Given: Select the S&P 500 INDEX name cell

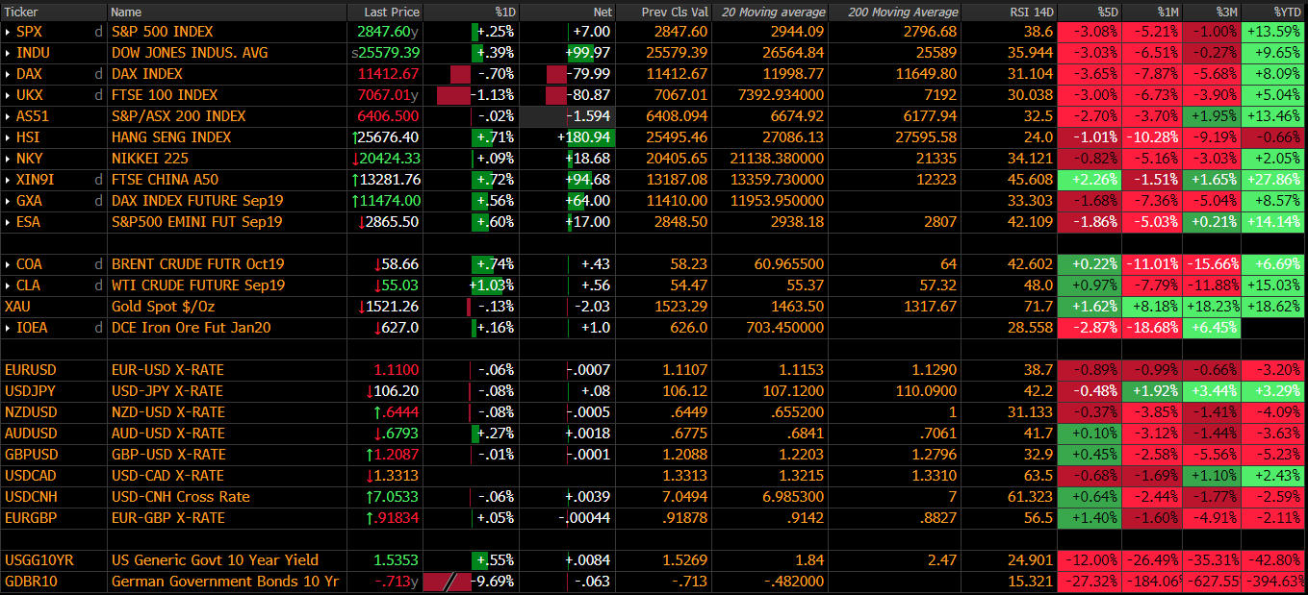Looking at the screenshot, I should (x=227, y=32).
